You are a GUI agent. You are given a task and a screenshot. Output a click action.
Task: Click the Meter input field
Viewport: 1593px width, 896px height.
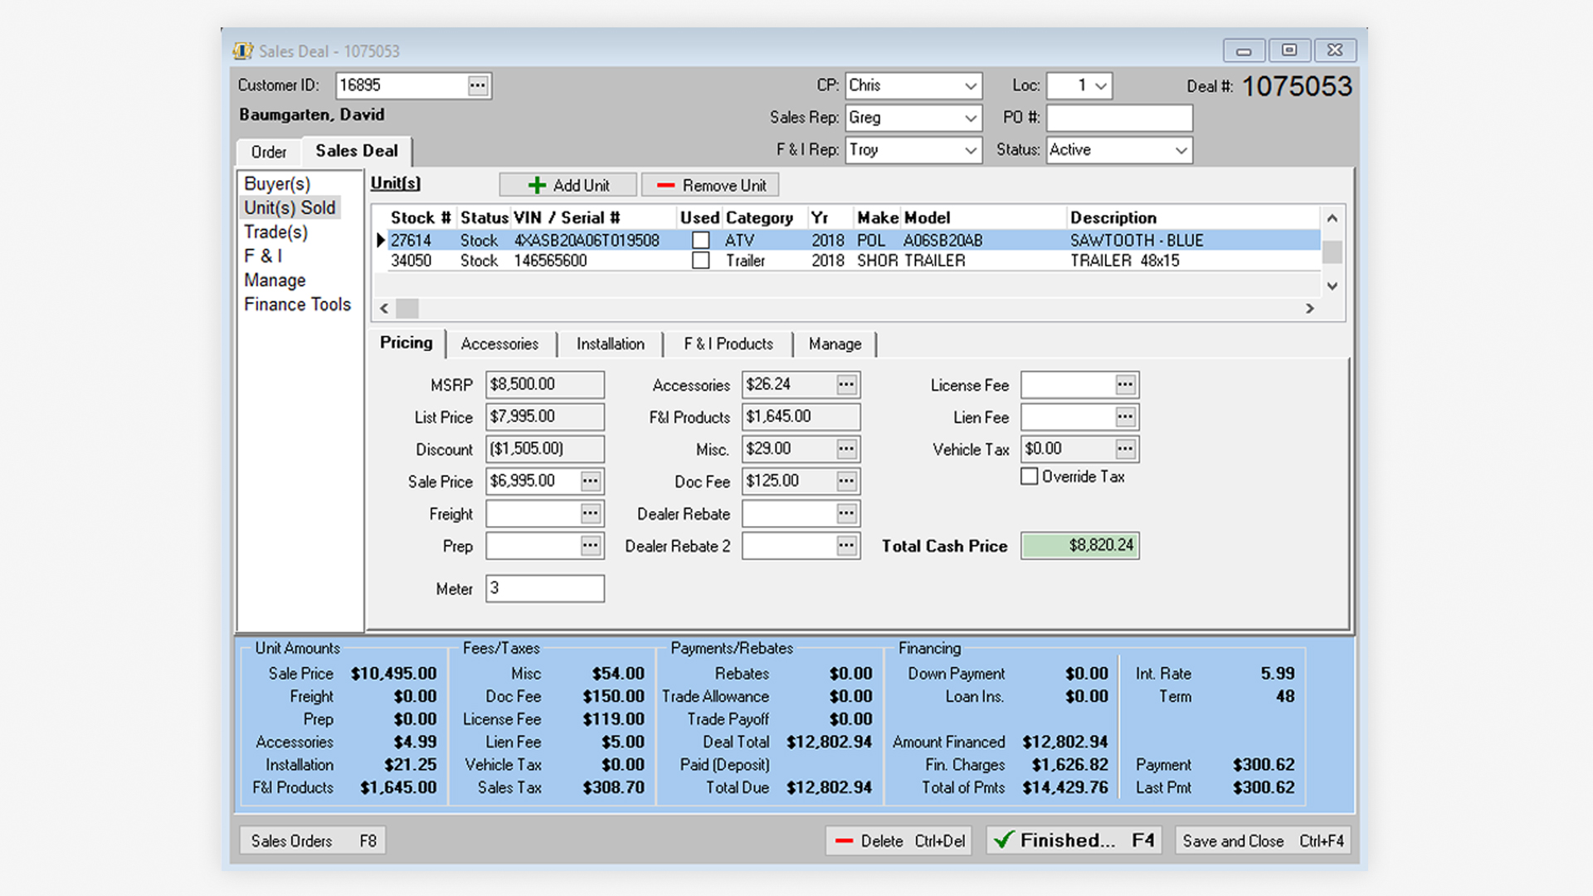point(543,589)
